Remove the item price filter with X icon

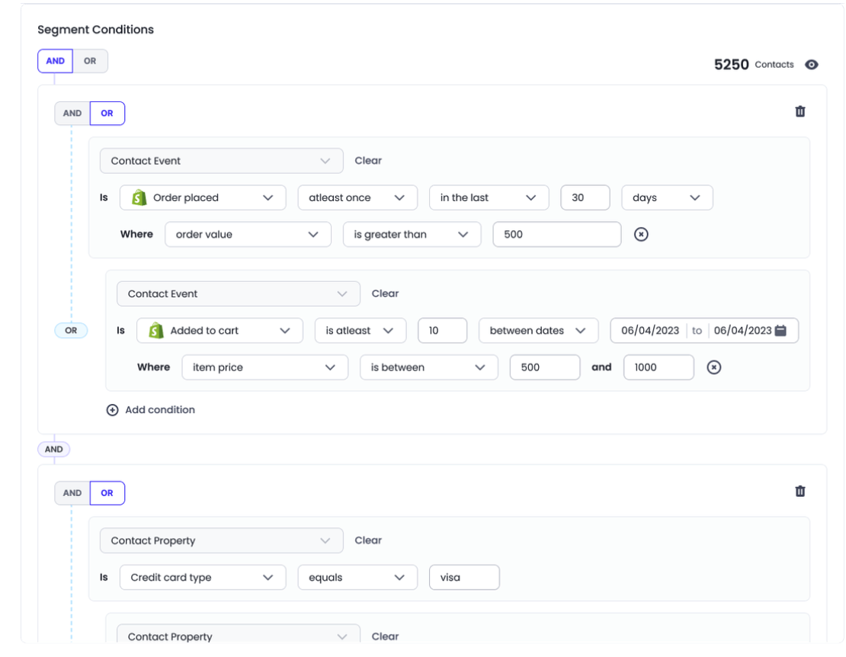coord(713,367)
